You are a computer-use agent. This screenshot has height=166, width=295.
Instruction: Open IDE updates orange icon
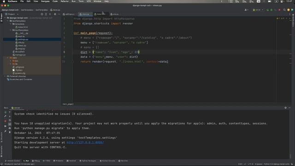coord(289,10)
